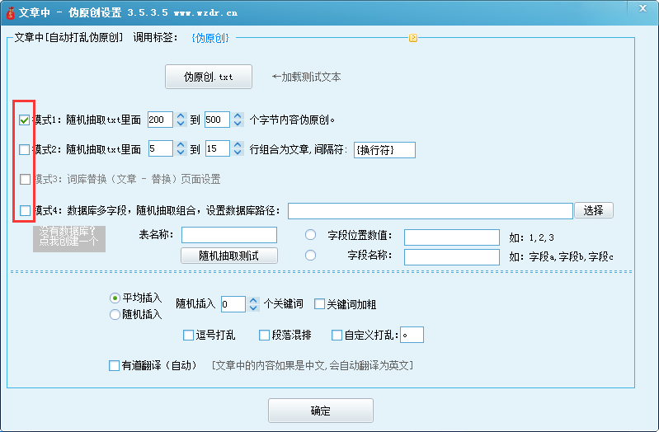The height and width of the screenshot is (432, 659).
Task: Click 选择 to browse database
Action: point(594,210)
